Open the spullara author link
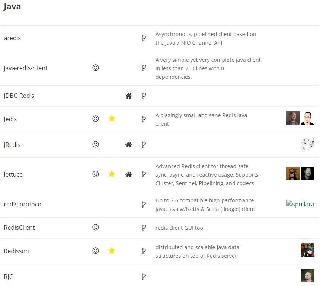 point(300,204)
